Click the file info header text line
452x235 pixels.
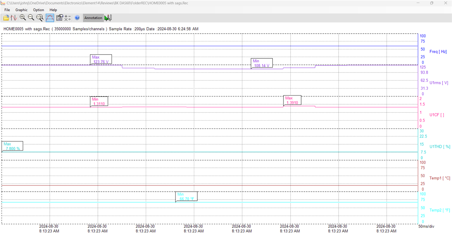(x=101, y=29)
